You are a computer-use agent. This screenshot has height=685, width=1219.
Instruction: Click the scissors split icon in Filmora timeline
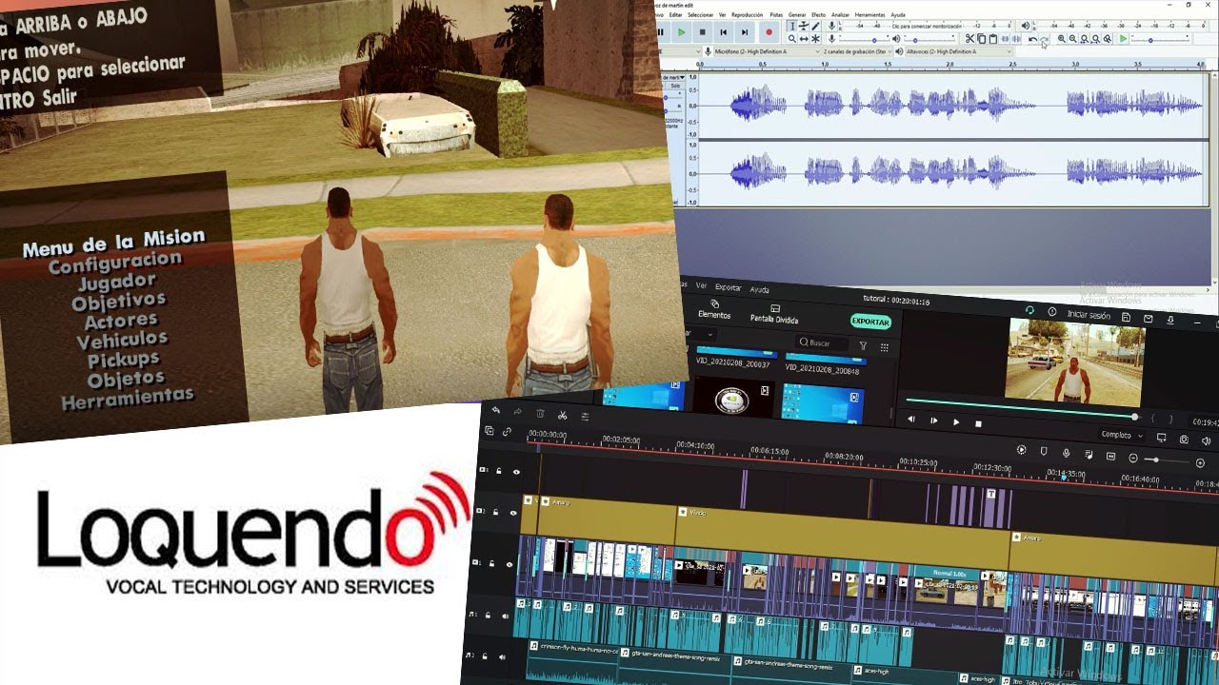pos(562,415)
